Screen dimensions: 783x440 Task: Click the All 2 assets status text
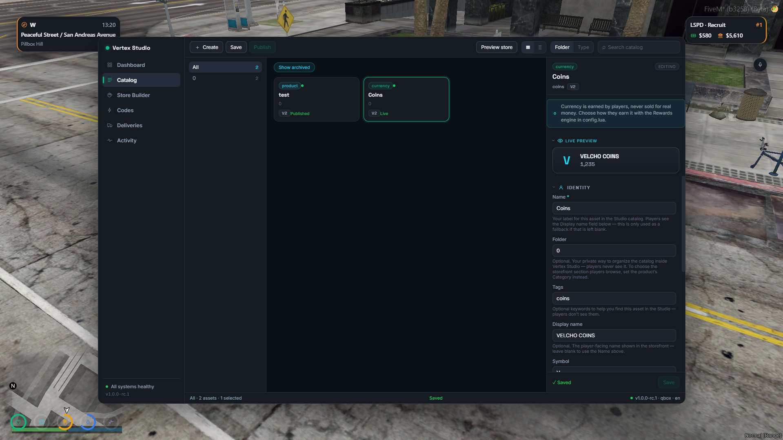215,398
